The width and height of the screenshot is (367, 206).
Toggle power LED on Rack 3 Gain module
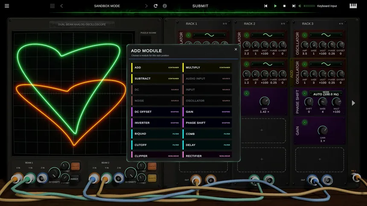(305, 123)
